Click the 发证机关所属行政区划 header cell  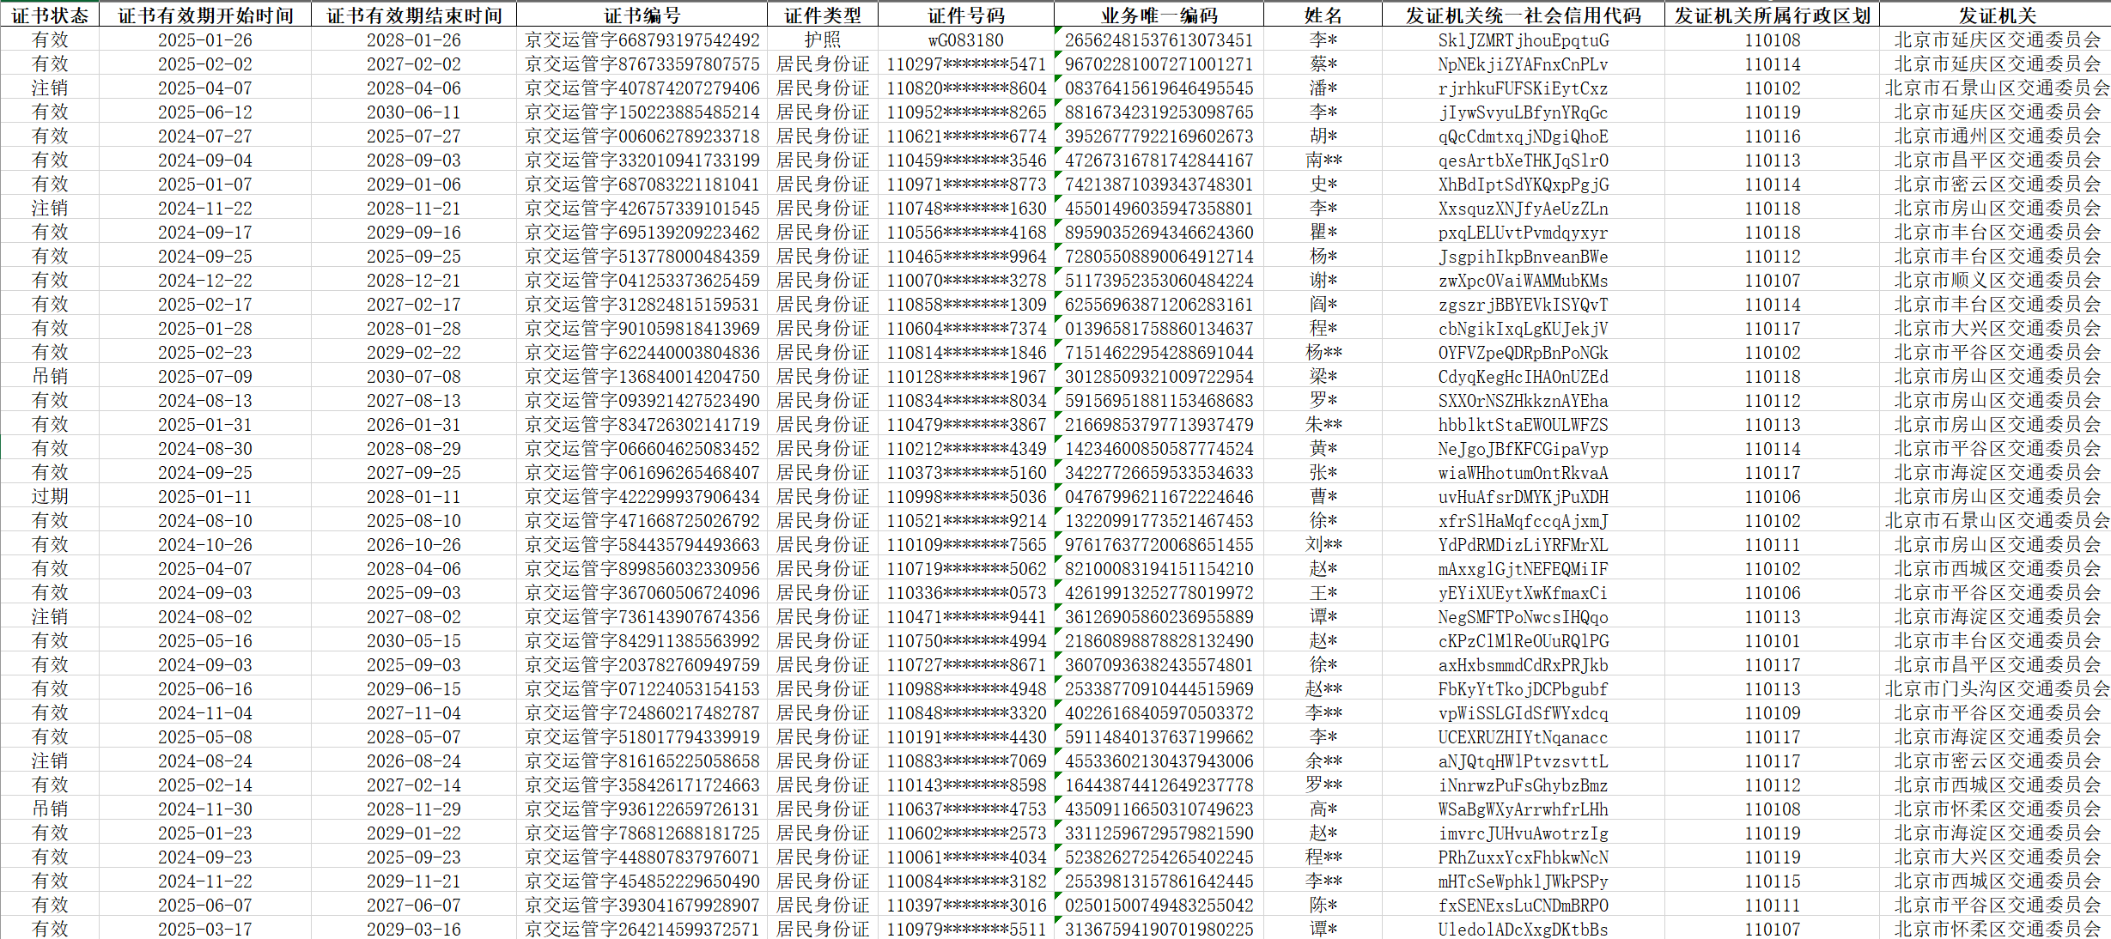click(1772, 15)
